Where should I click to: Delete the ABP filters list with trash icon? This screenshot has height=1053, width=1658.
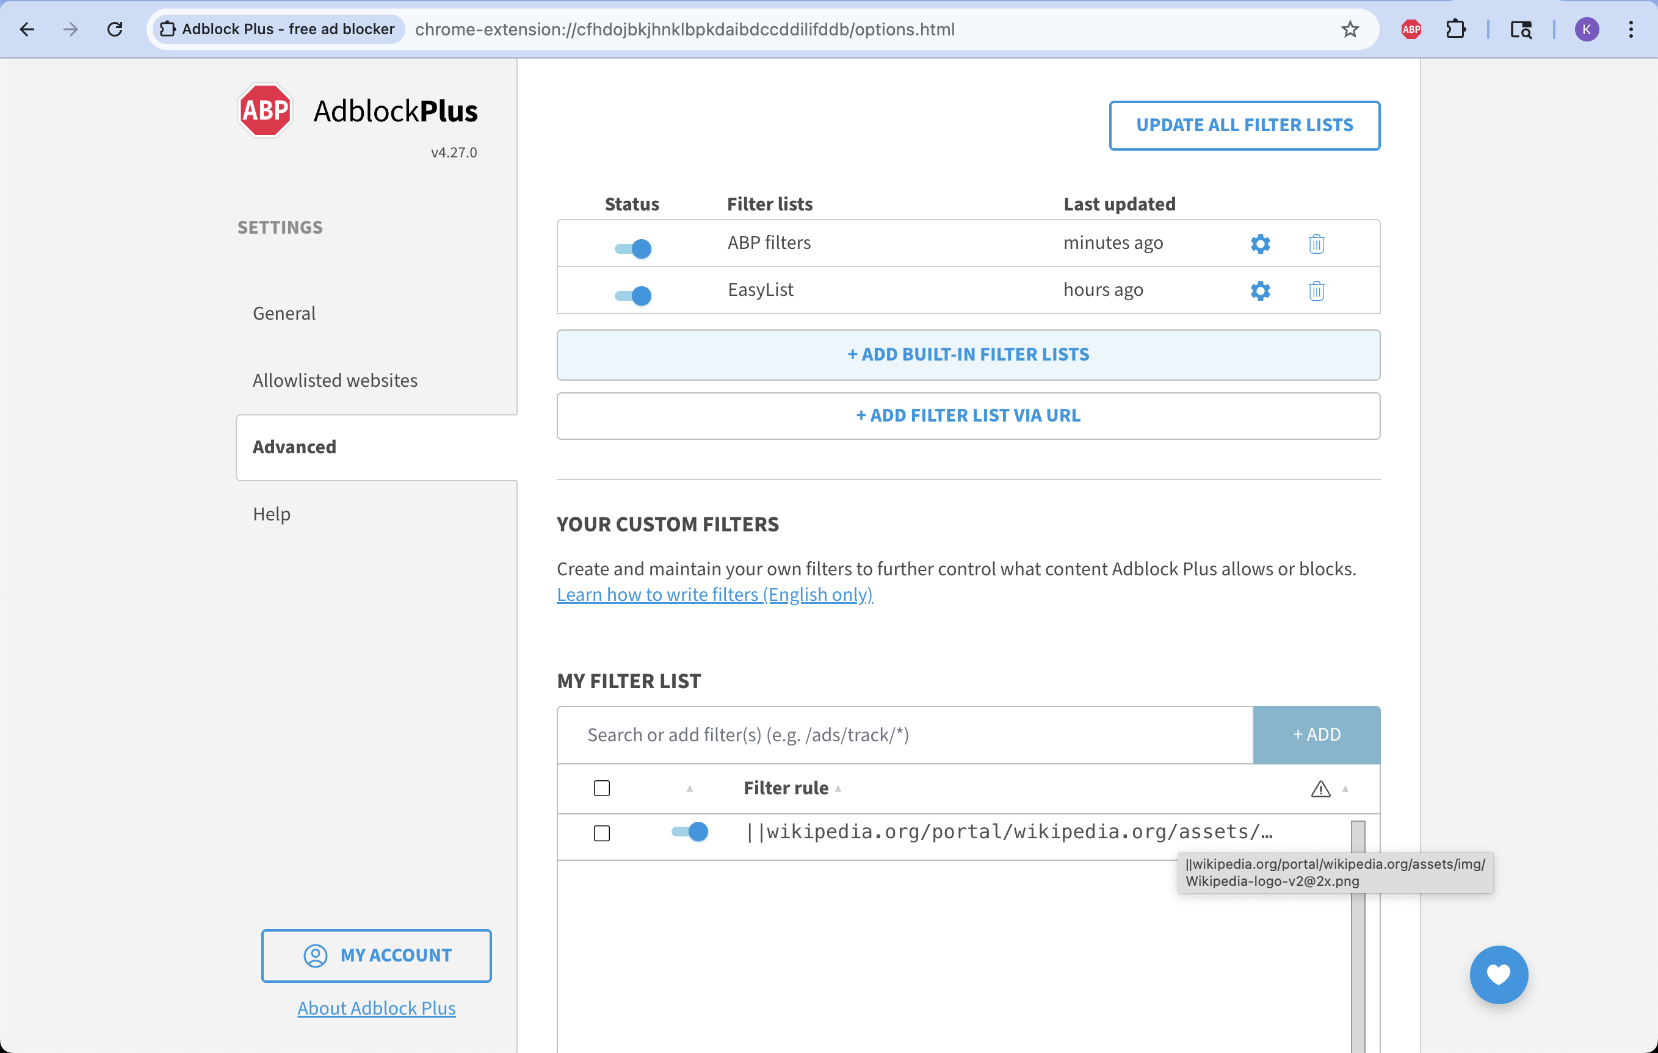tap(1316, 243)
